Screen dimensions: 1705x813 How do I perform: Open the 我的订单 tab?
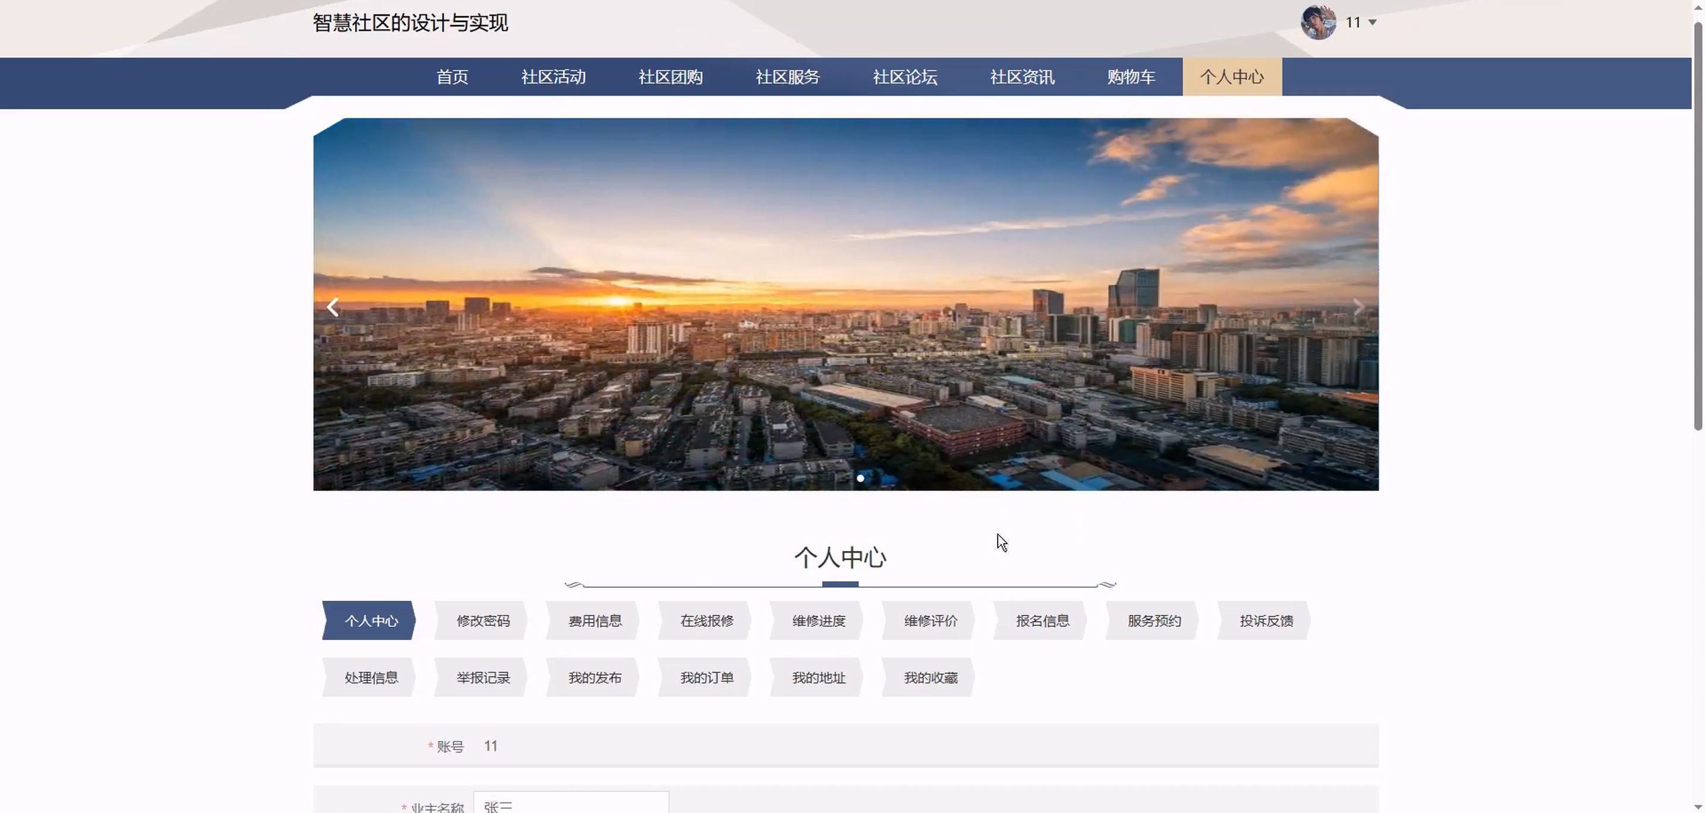pyautogui.click(x=706, y=678)
